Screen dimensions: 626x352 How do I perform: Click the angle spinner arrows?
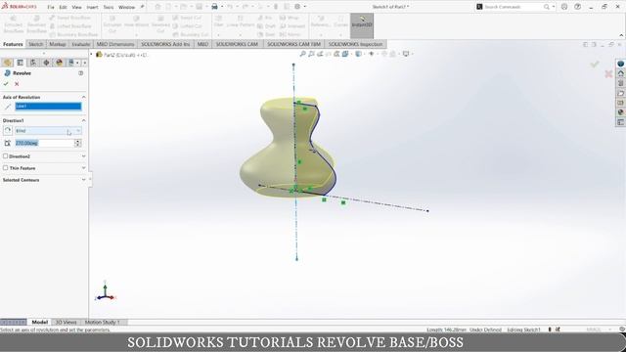(x=78, y=143)
